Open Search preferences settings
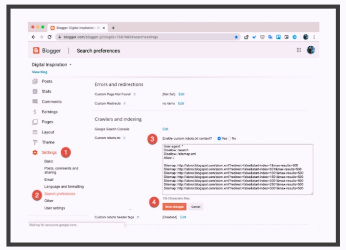The height and width of the screenshot is (250, 346). (60, 194)
